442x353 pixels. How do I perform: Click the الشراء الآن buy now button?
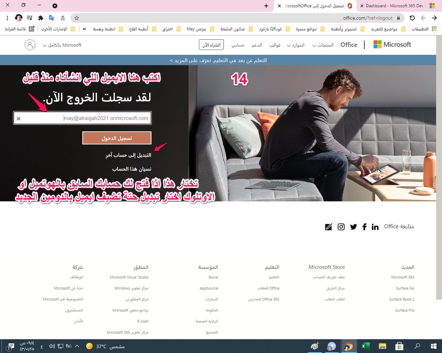coord(211,45)
